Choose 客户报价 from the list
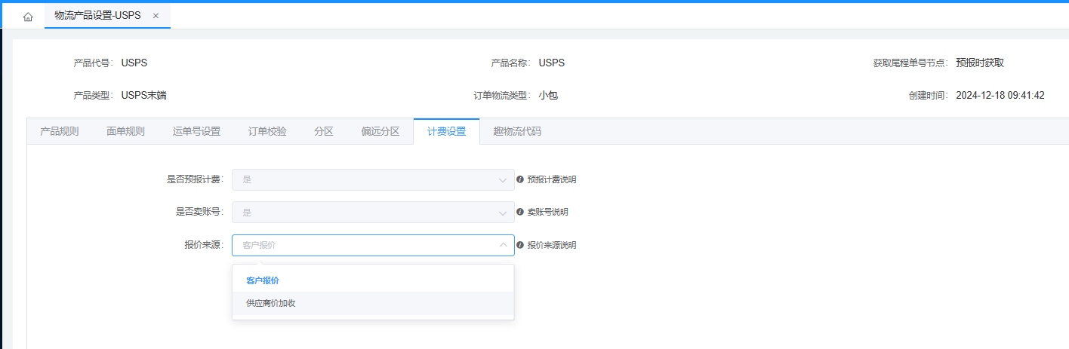1069x349 pixels. tap(373, 280)
